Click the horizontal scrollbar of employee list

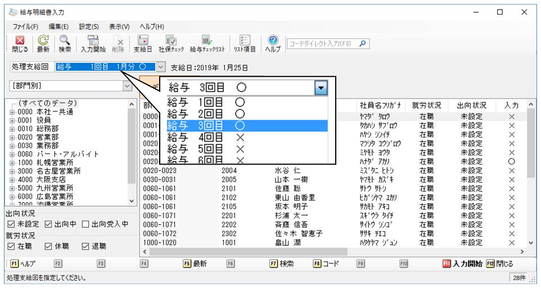tap(333, 252)
